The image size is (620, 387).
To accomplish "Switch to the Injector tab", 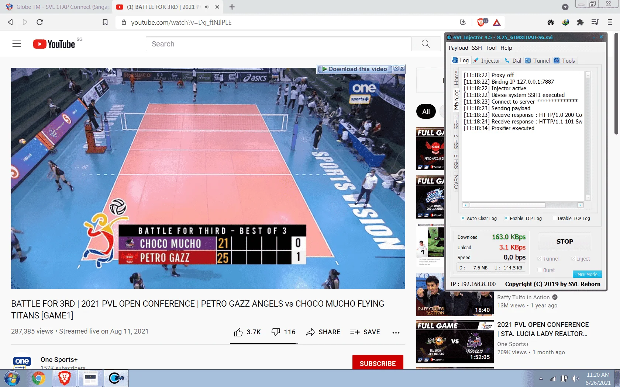I will click(487, 61).
